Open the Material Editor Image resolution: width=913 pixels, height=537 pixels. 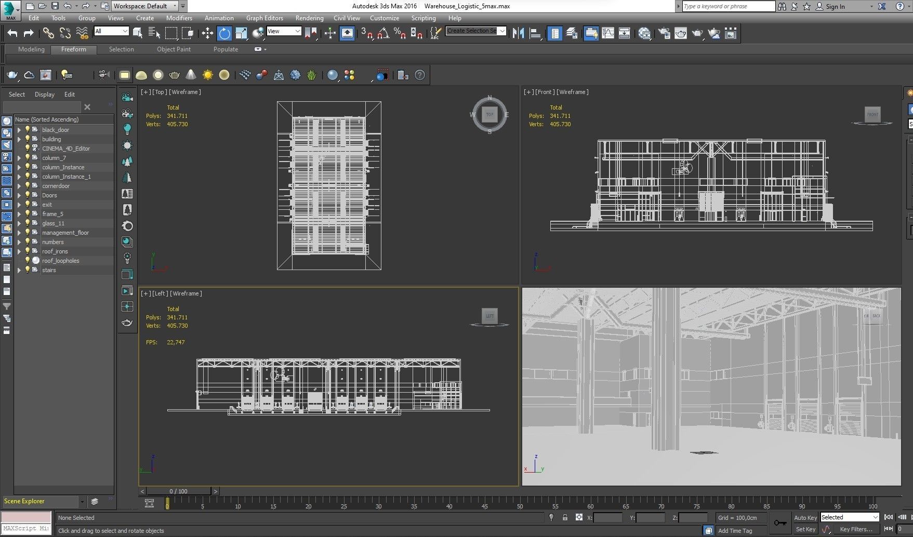pos(644,33)
